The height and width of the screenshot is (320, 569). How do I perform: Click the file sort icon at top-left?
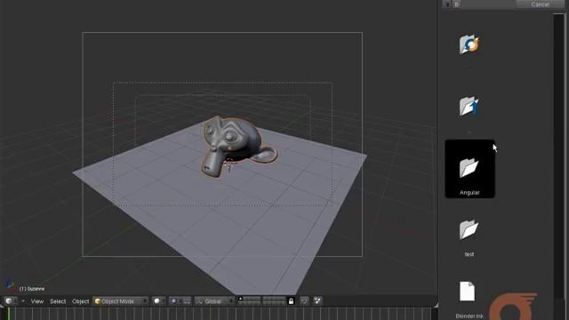coord(447,4)
